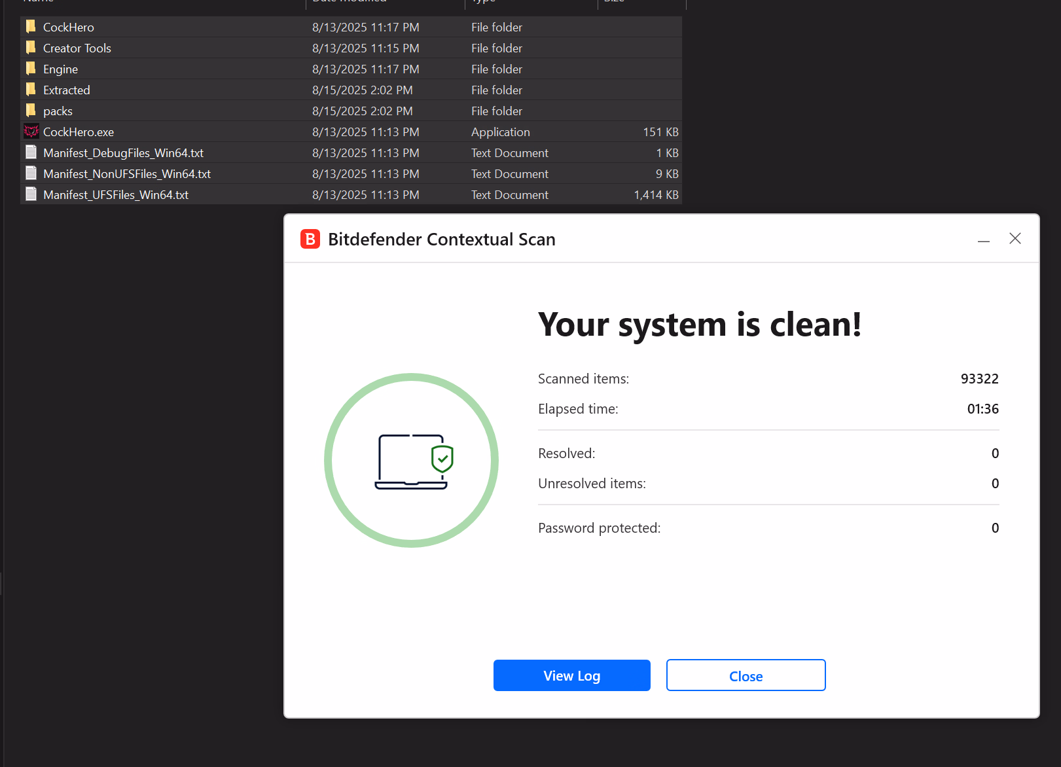Screen dimensions: 1061x767
Task: Open the scan report with View Log
Action: click(x=571, y=675)
